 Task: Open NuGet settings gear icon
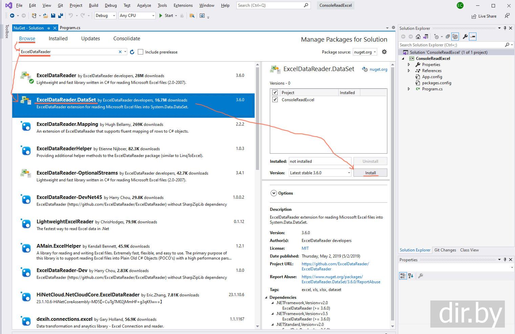pyautogui.click(x=384, y=52)
